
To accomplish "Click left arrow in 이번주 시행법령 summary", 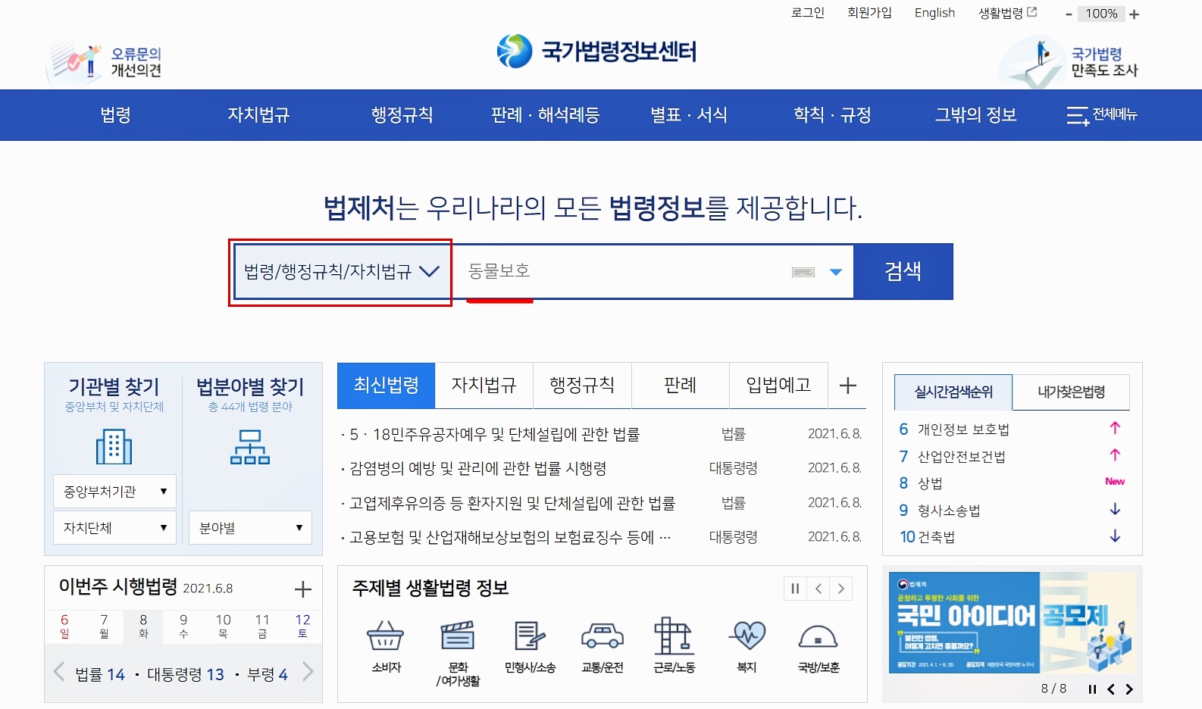I will (59, 672).
